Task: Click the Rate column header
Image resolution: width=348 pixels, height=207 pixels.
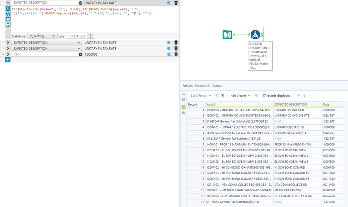Action: (332, 104)
